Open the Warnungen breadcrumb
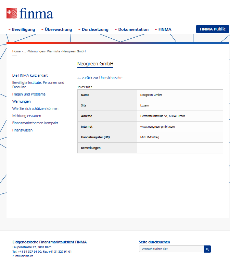This screenshot has width=230, height=267. [x=36, y=51]
